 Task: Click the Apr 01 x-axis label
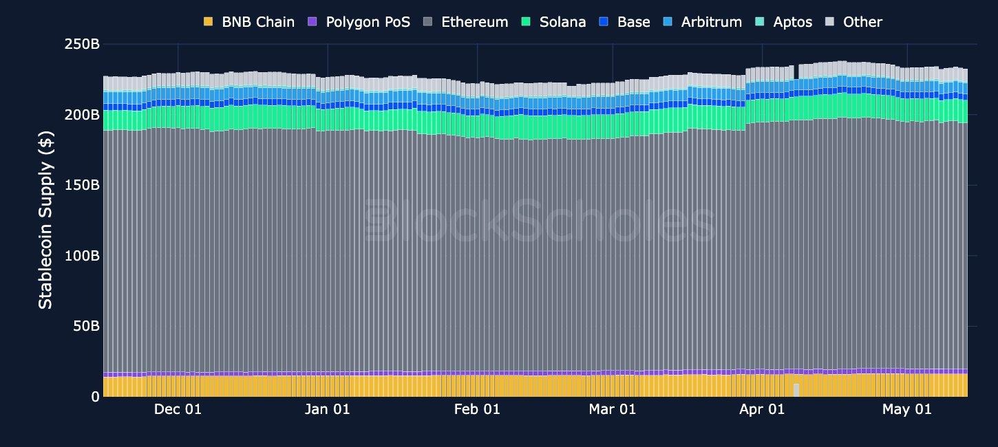761,410
